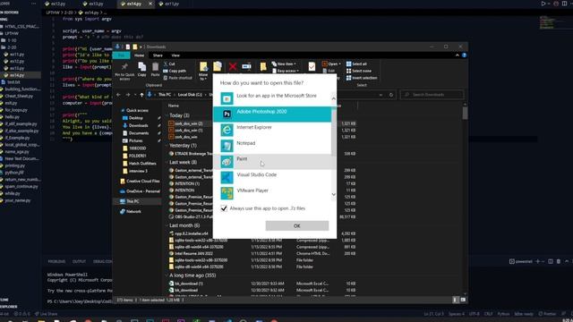
Task: Click the Explorer Refresh button
Action: 391,95
